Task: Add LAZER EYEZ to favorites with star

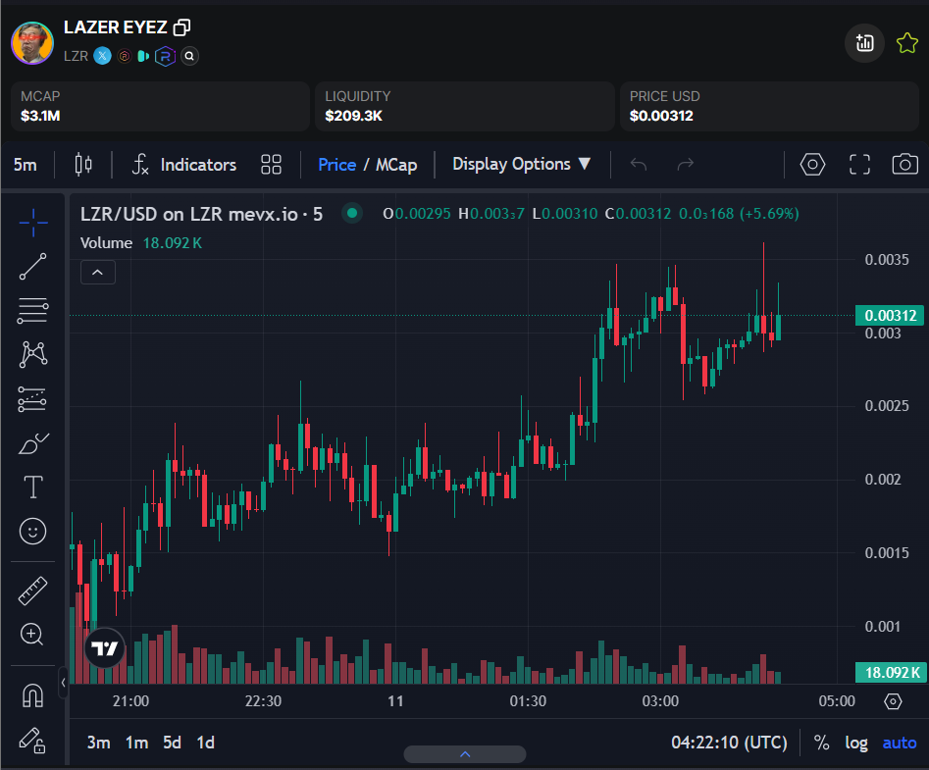Action: tap(907, 42)
